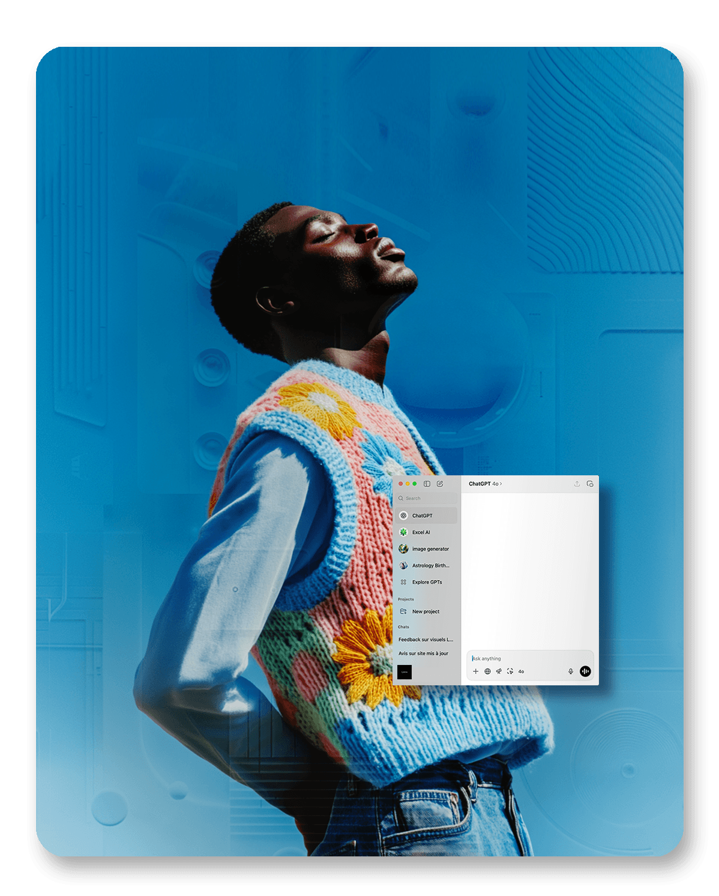
Task: Expand the ChatGPT 4o model chevron
Action: click(501, 484)
